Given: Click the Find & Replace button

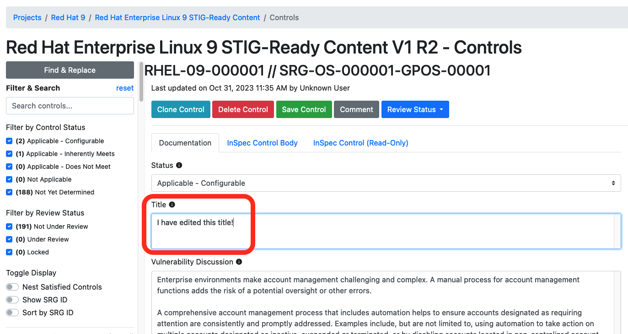Looking at the screenshot, I should 70,70.
